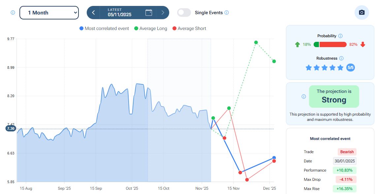Toggle Average Long legend series
The width and height of the screenshot is (375, 194).
coord(150,28)
